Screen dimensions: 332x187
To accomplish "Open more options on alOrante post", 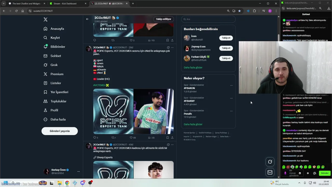I will click(x=172, y=145).
